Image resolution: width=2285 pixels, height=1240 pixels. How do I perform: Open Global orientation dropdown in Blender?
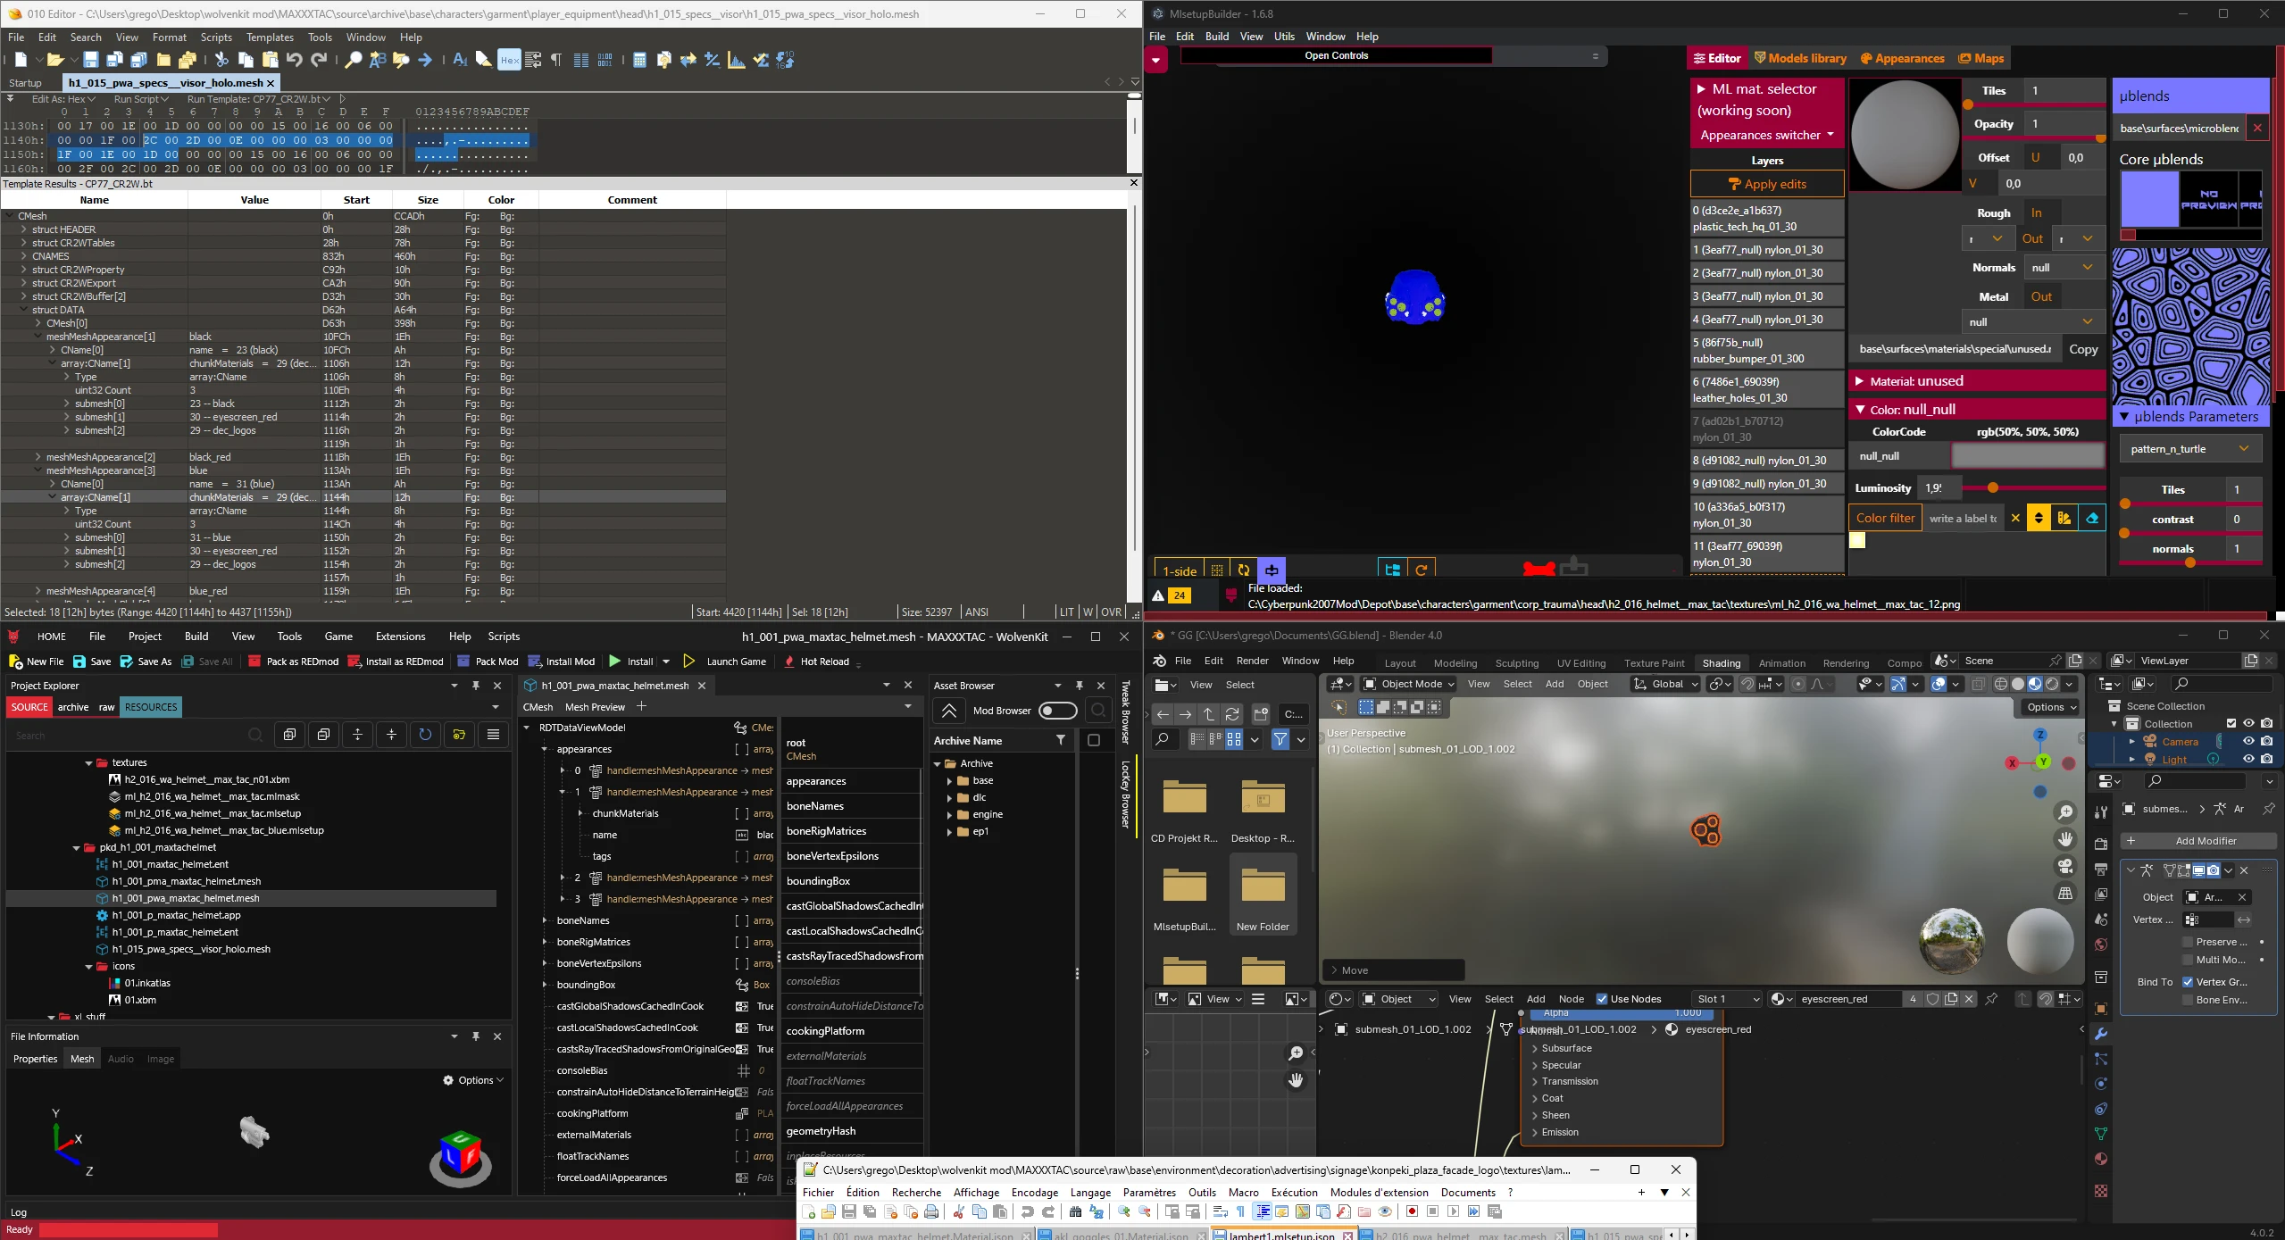(1665, 684)
